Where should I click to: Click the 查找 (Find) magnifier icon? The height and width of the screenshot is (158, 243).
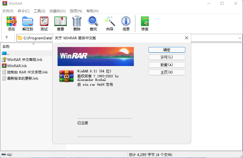click(x=93, y=23)
